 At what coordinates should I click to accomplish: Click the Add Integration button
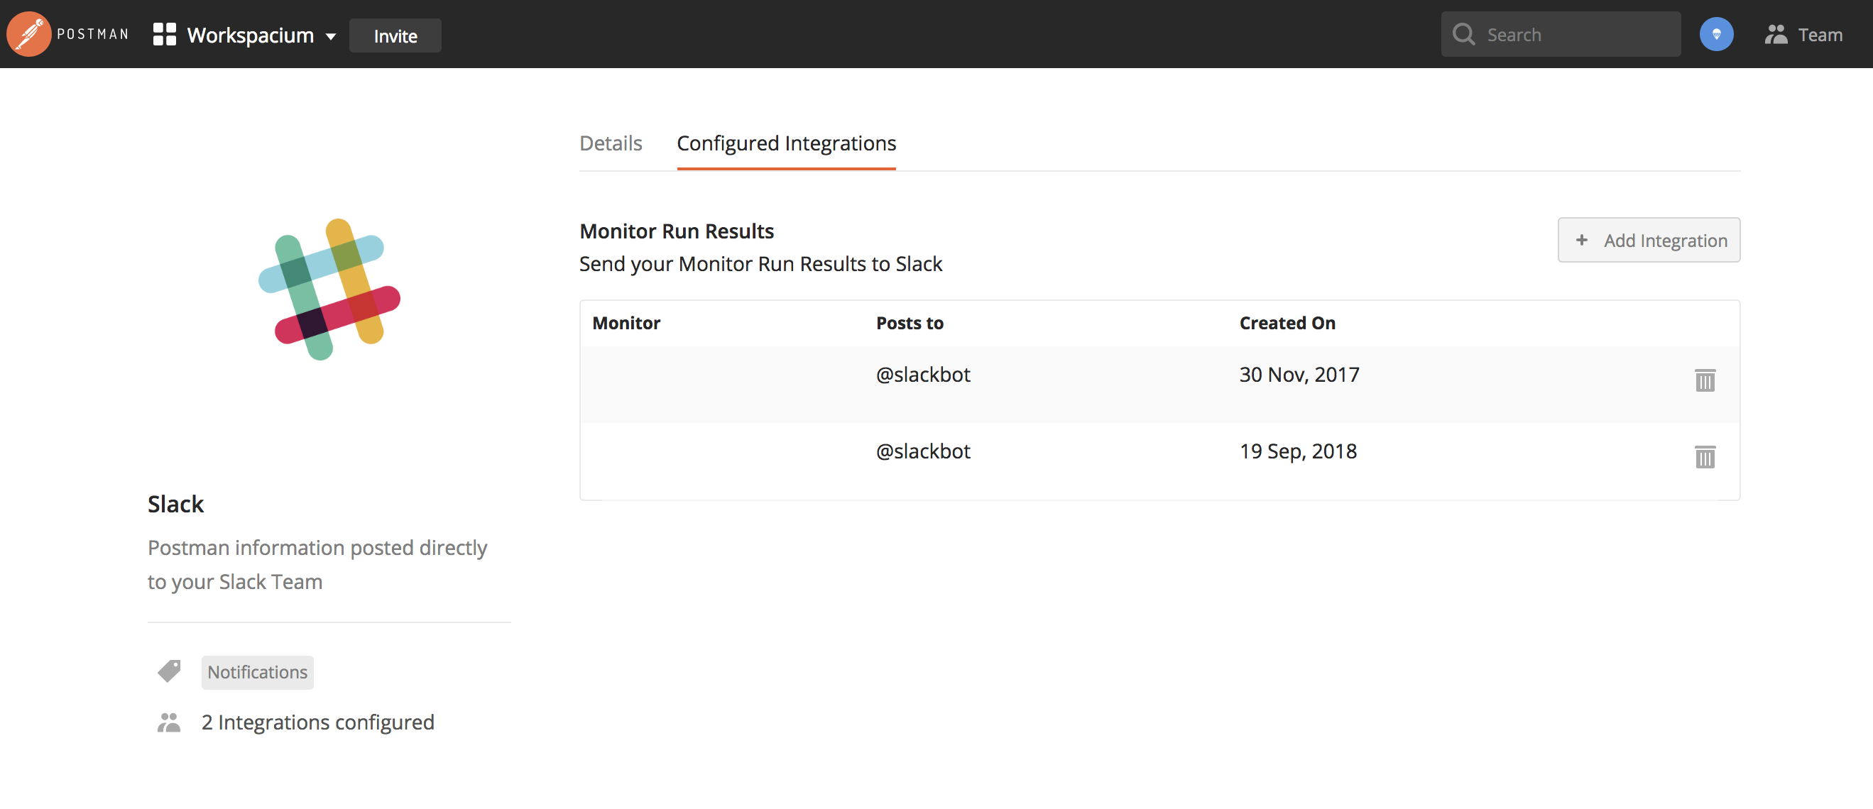point(1649,240)
